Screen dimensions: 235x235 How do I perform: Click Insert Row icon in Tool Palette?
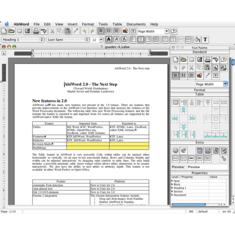184,102
